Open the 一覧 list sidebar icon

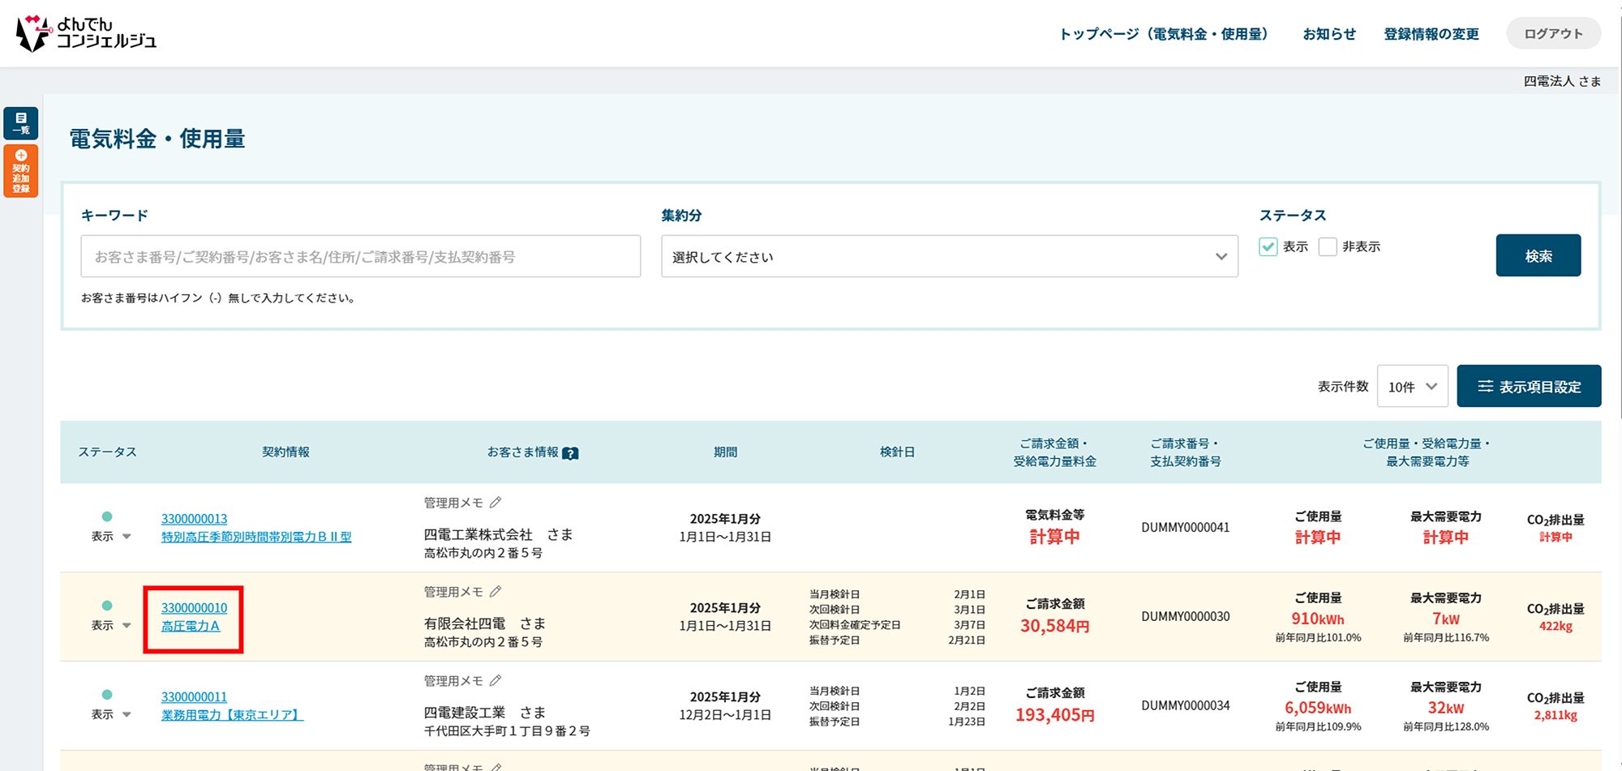pos(21,123)
